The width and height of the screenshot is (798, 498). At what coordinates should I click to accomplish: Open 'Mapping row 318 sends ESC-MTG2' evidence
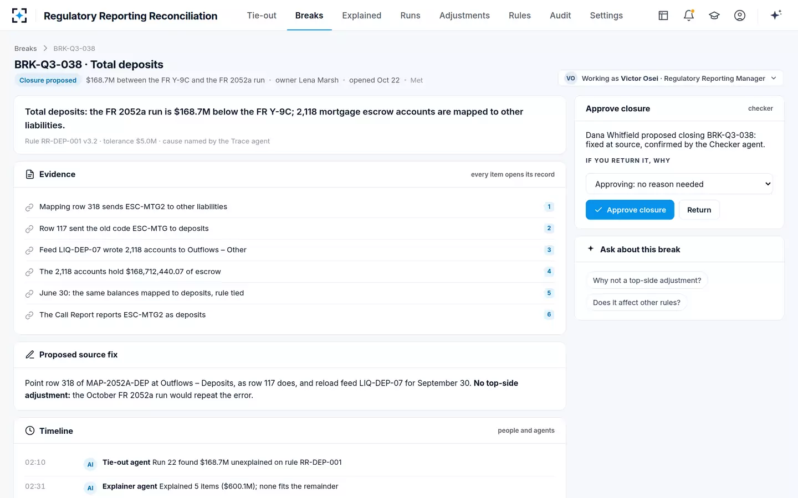coord(290,207)
